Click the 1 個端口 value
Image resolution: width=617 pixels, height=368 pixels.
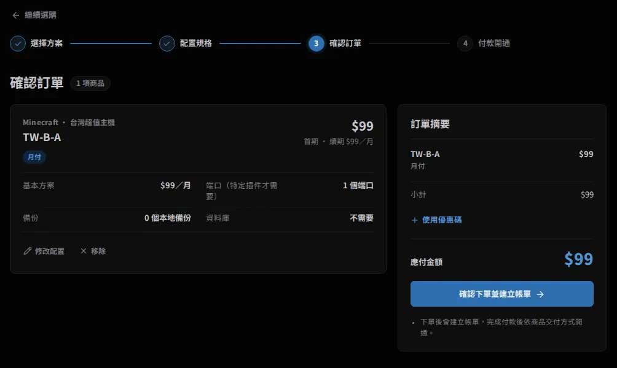coord(358,185)
